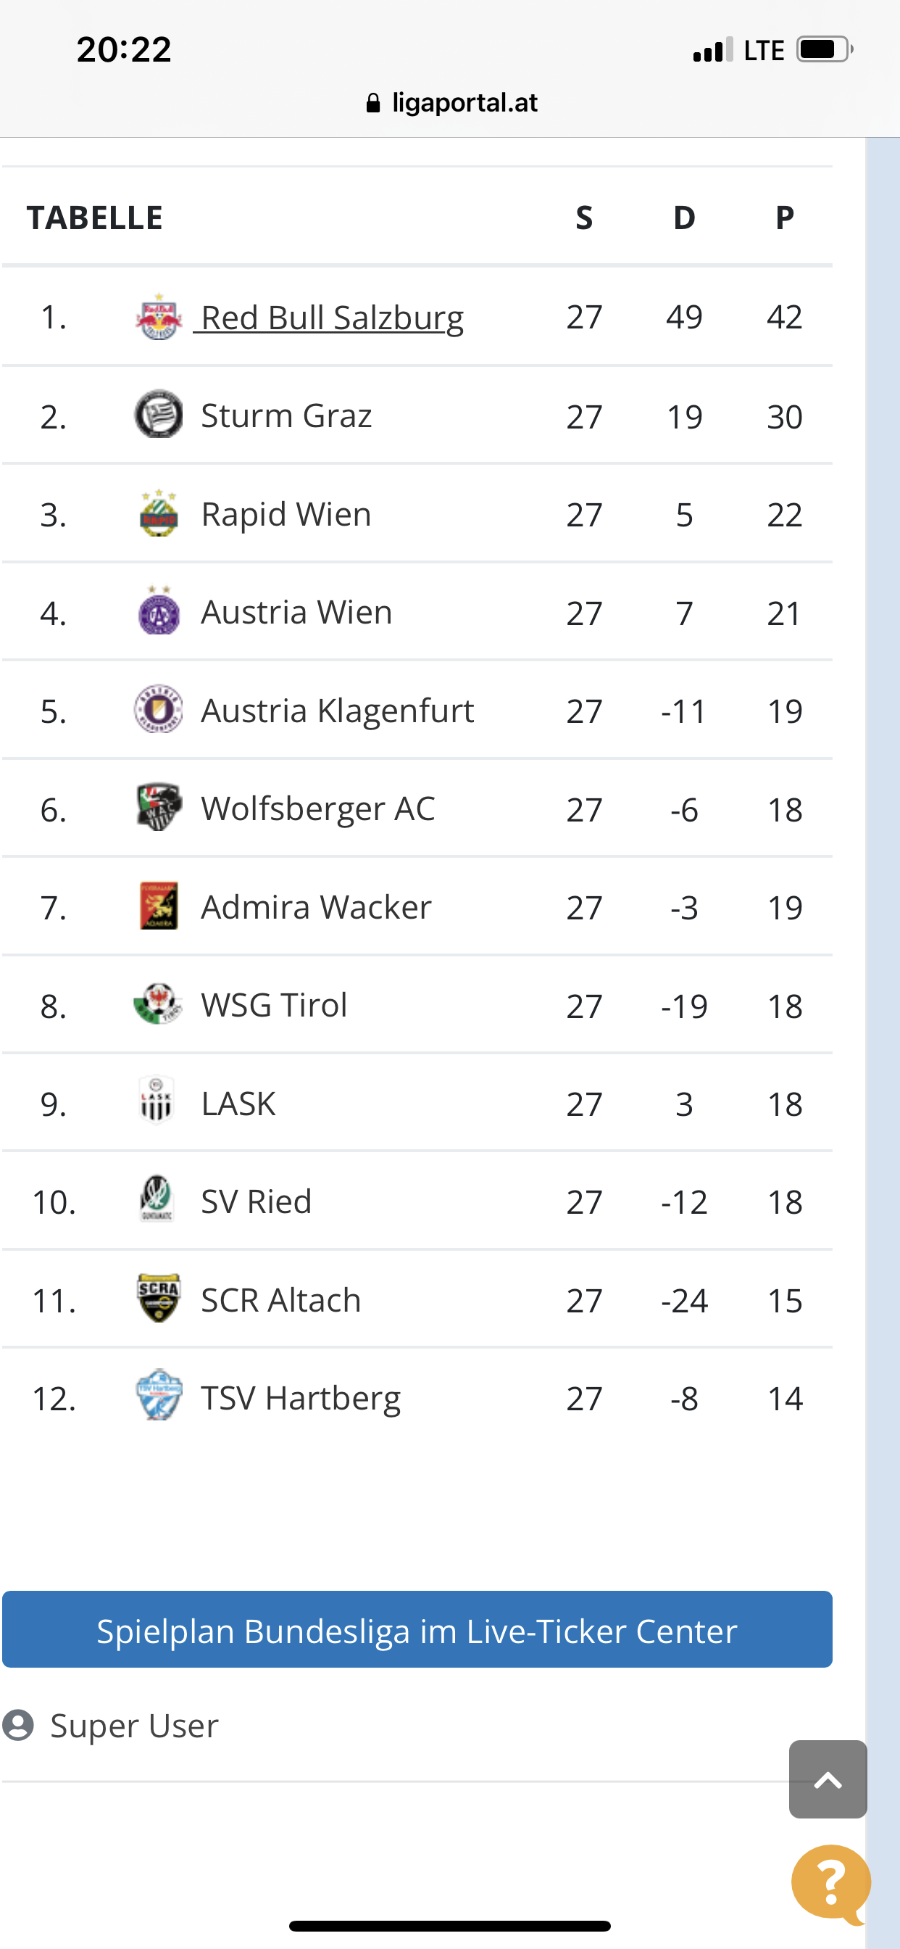The height and width of the screenshot is (1949, 900).
Task: Click the Super User profile icon
Action: click(x=18, y=1726)
